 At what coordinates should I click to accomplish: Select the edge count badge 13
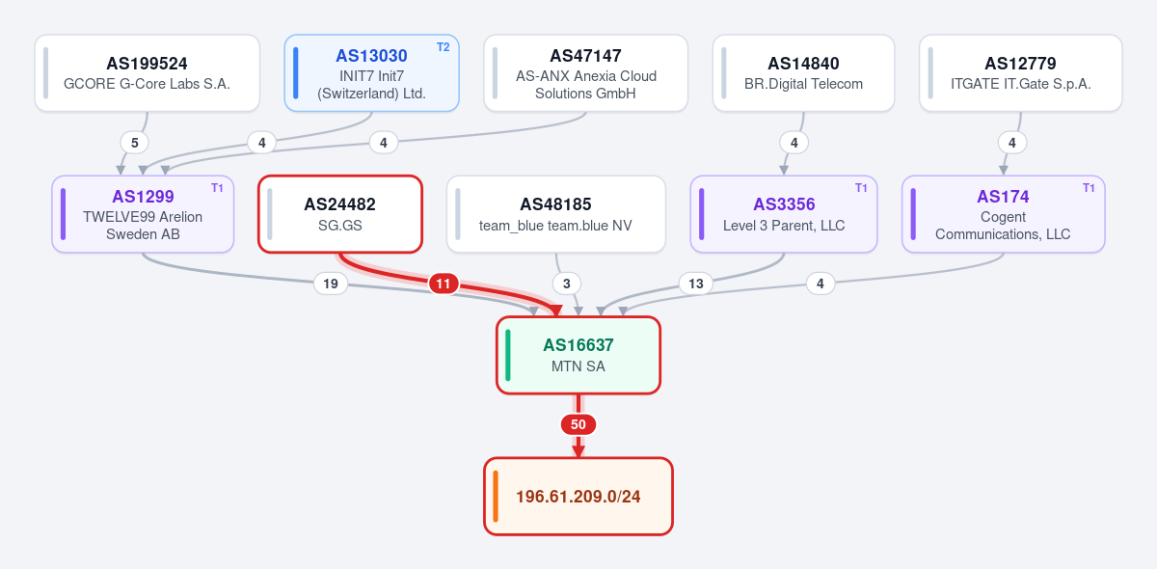point(695,284)
